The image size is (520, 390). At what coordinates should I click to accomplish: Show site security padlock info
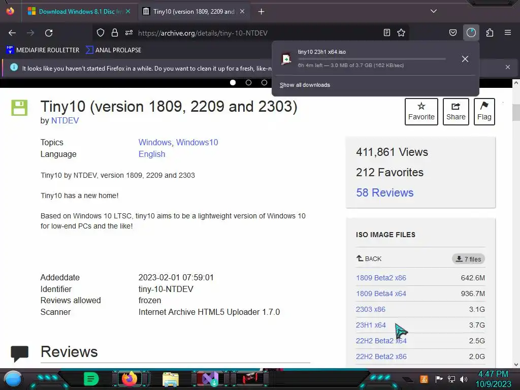[x=115, y=32]
